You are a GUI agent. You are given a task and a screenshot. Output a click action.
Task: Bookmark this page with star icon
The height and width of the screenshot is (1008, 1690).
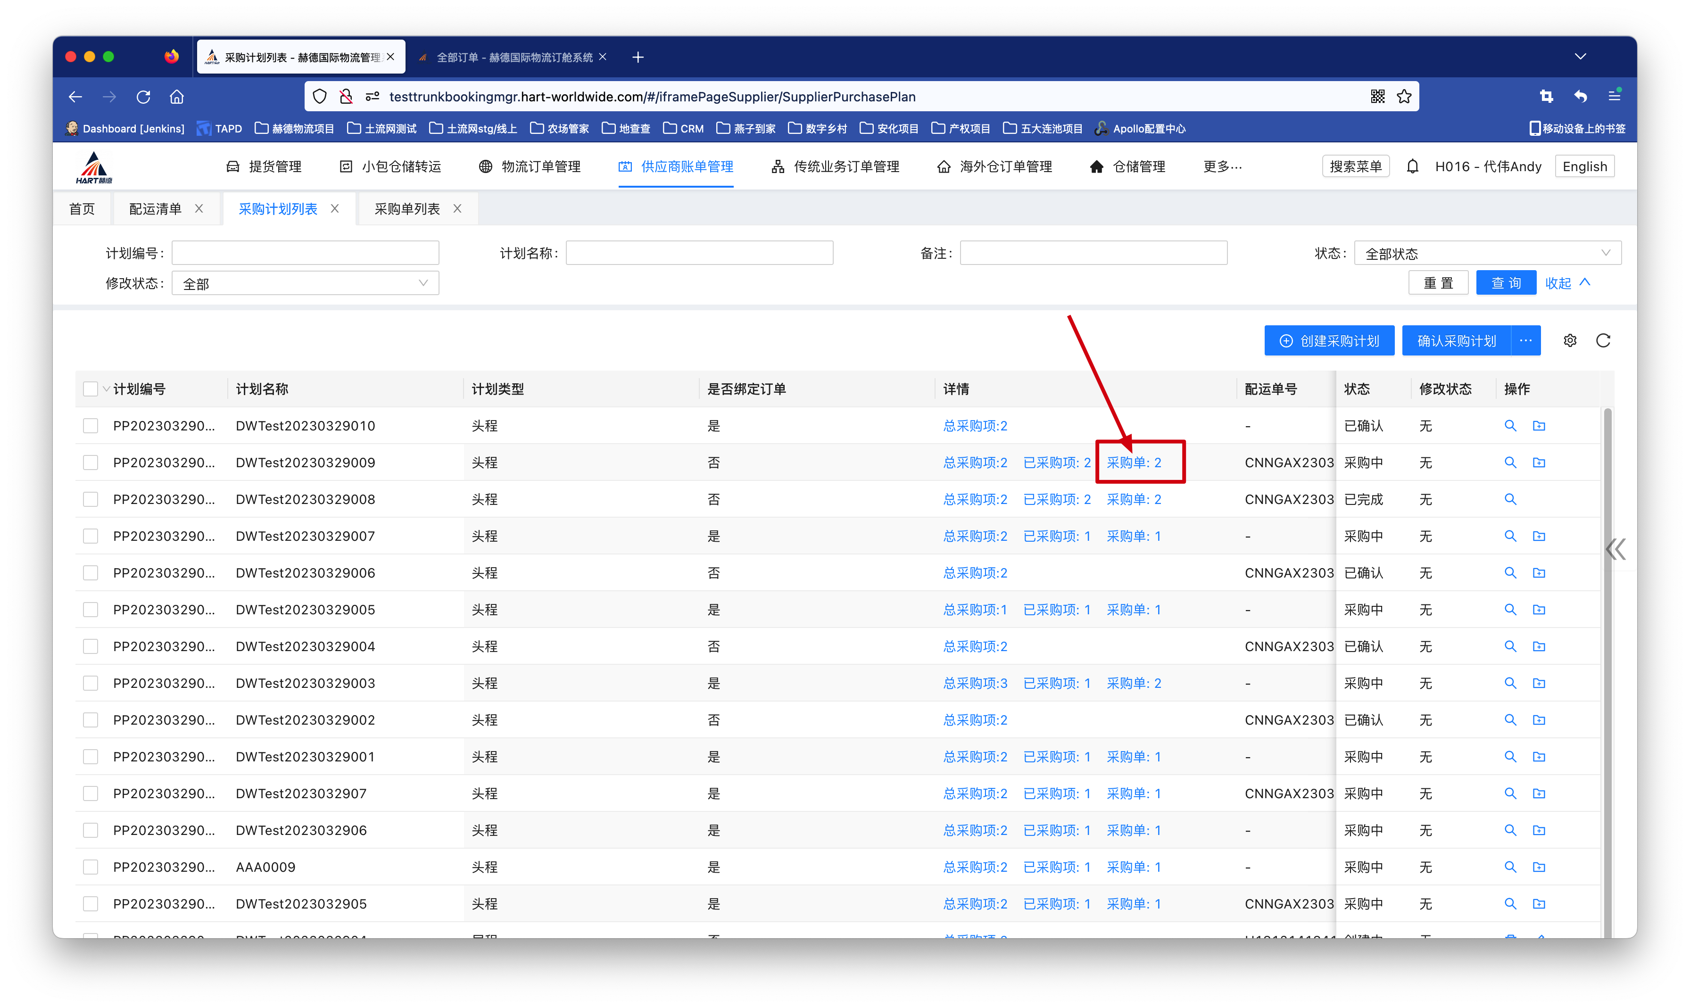[x=1404, y=97]
